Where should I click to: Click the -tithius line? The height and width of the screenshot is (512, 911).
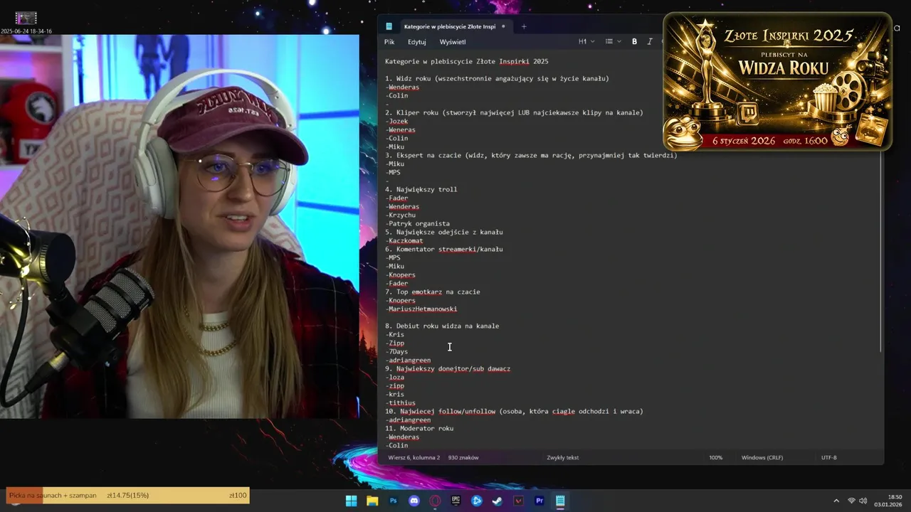pos(401,402)
